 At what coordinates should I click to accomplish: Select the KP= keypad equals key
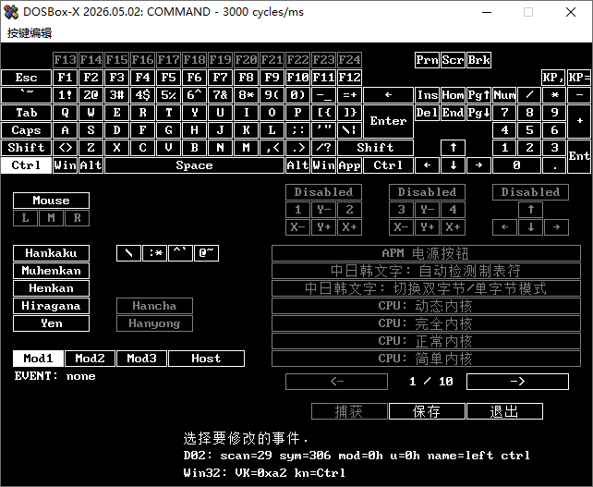579,78
